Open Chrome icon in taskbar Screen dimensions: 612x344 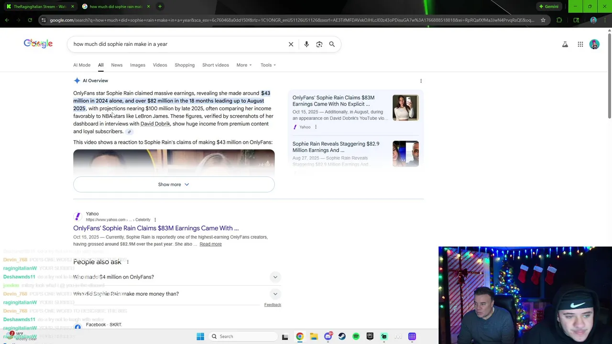(x=300, y=336)
